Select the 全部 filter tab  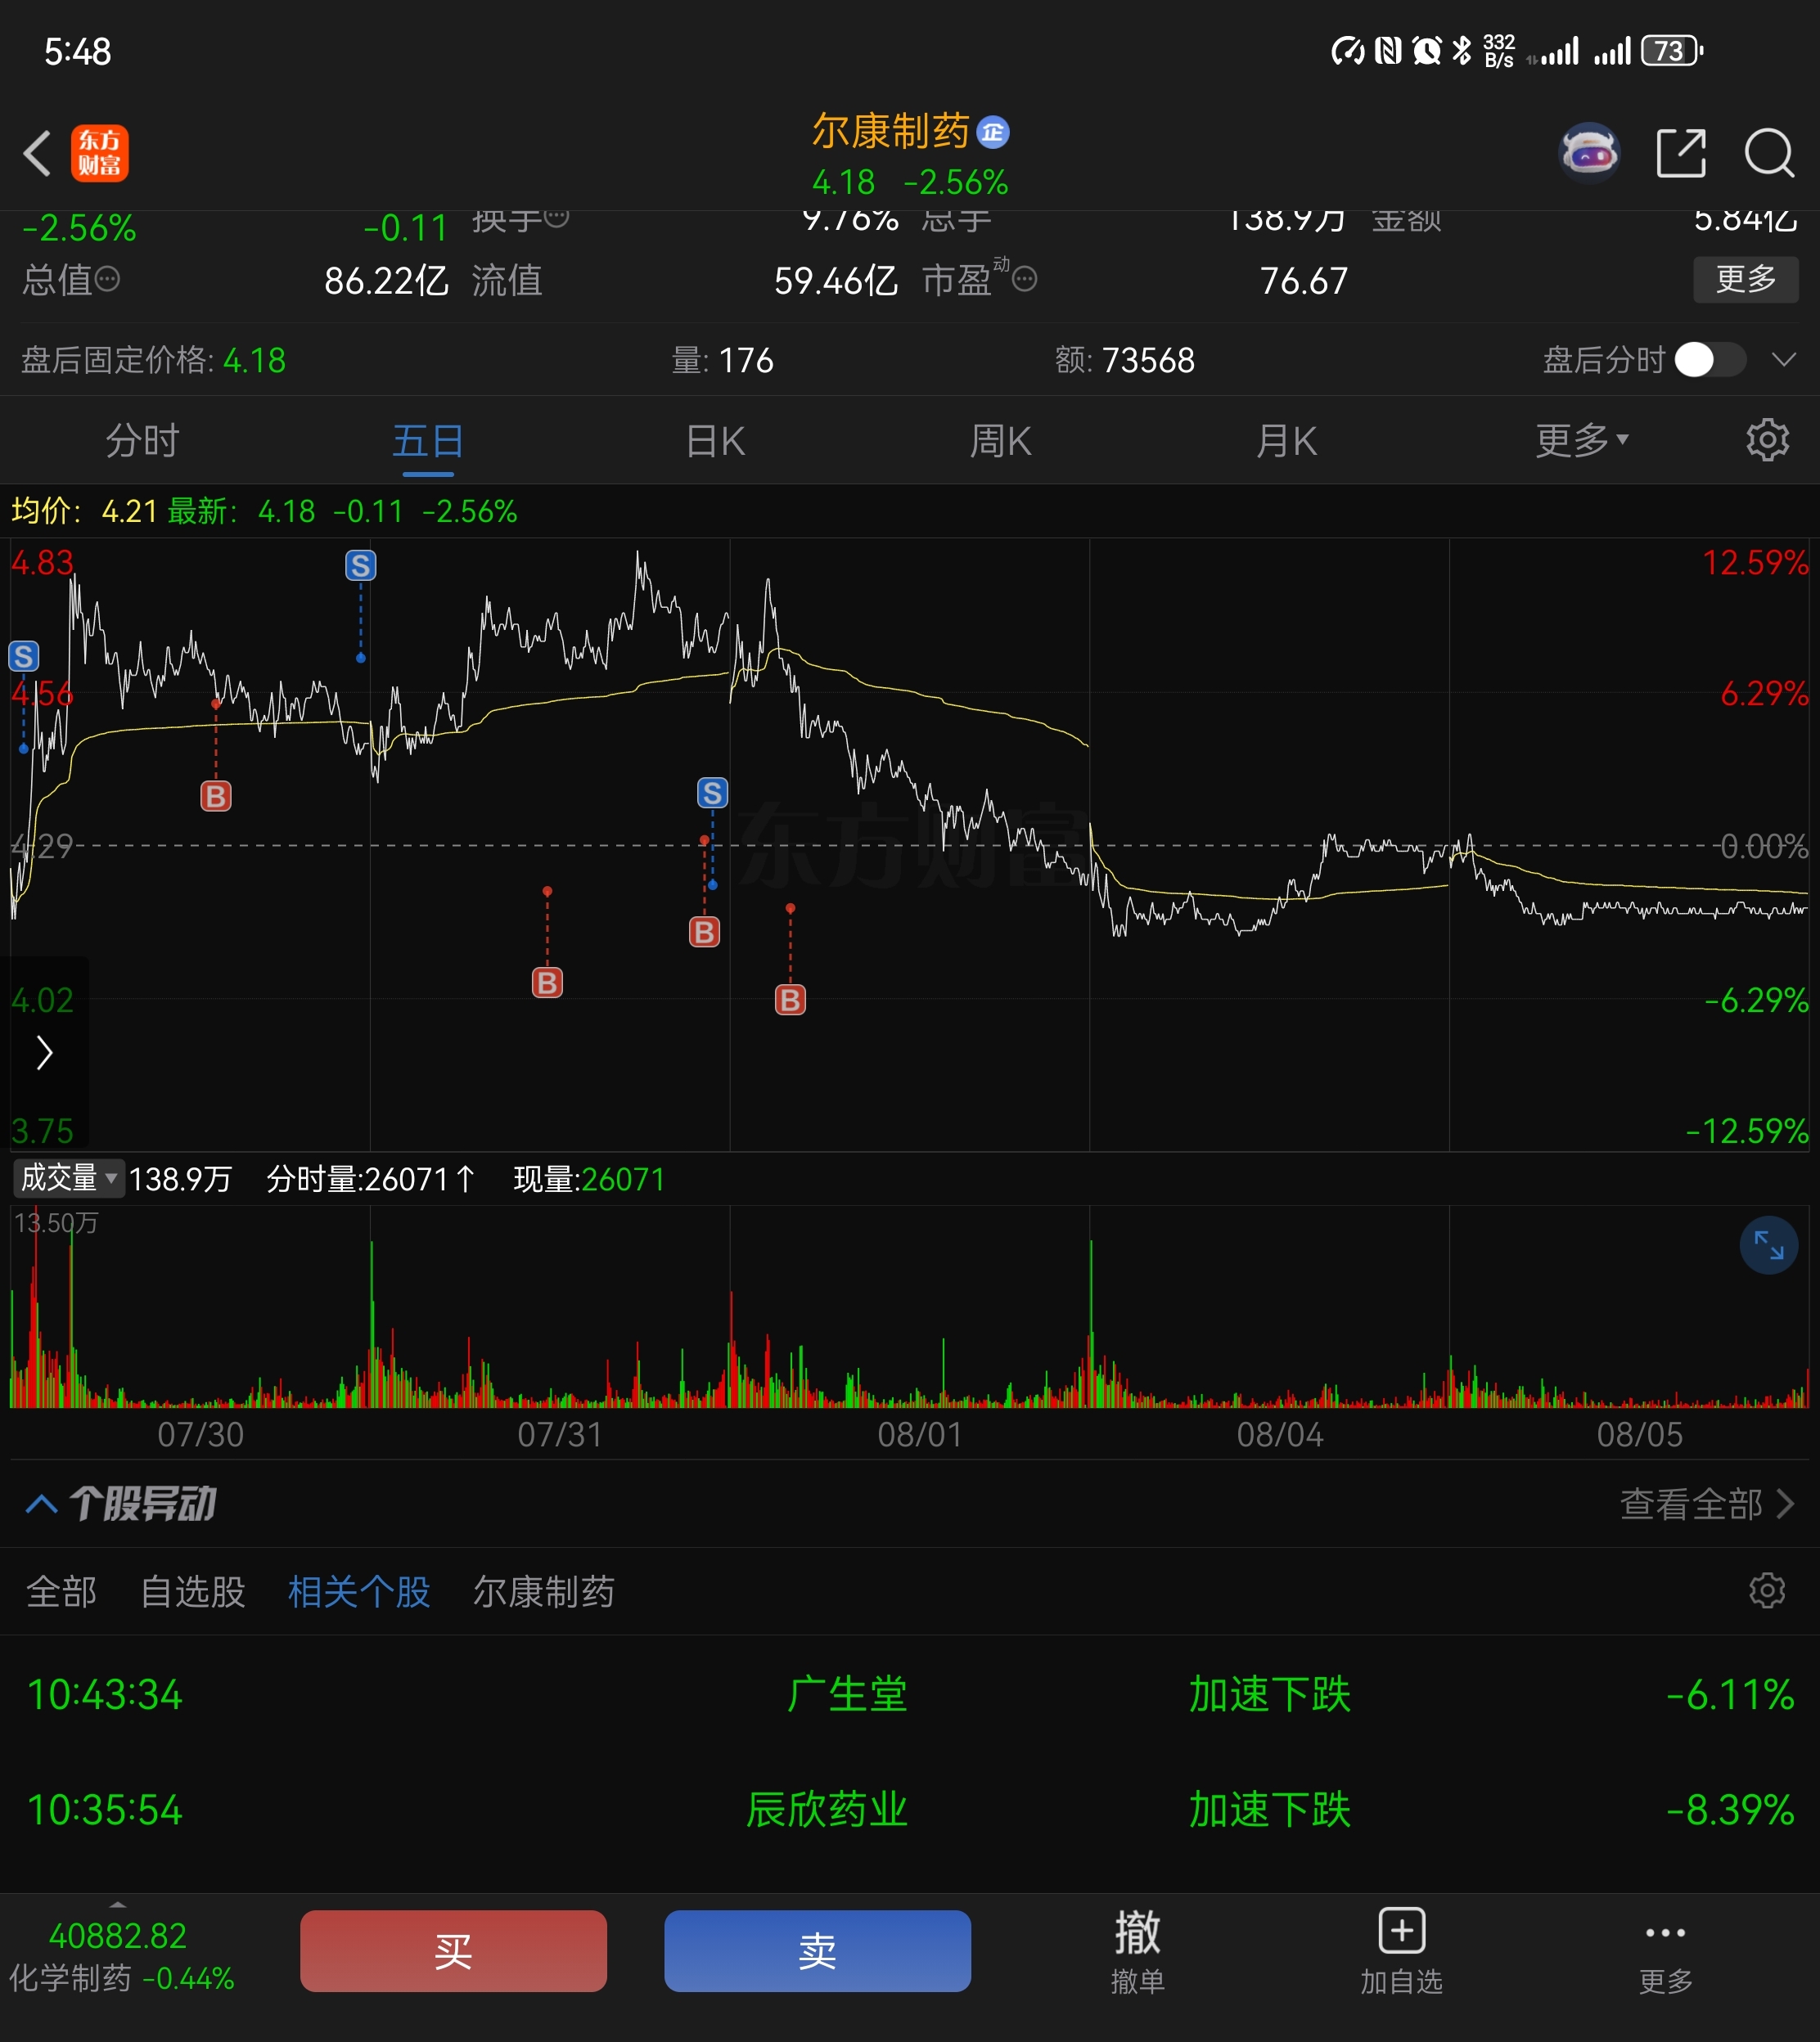coord(61,1591)
